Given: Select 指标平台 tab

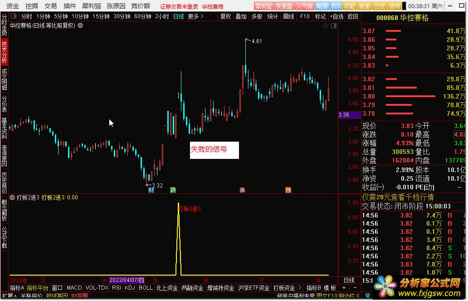Looking at the screenshot, I should pyautogui.click(x=37, y=288).
